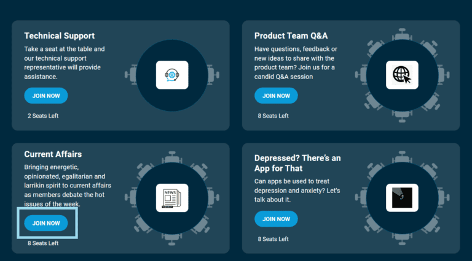This screenshot has height=261, width=472.
Task: Click the black depression app icon
Action: 402,198
